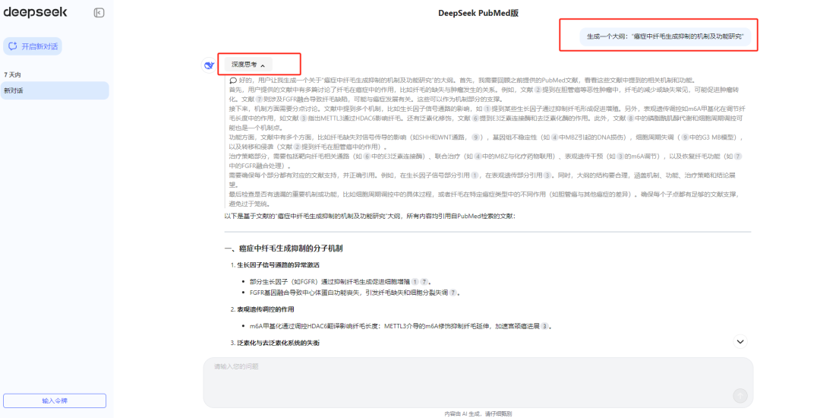Open the 新对话 conversation in history
Image resolution: width=820 pixels, height=418 pixels.
[55, 90]
